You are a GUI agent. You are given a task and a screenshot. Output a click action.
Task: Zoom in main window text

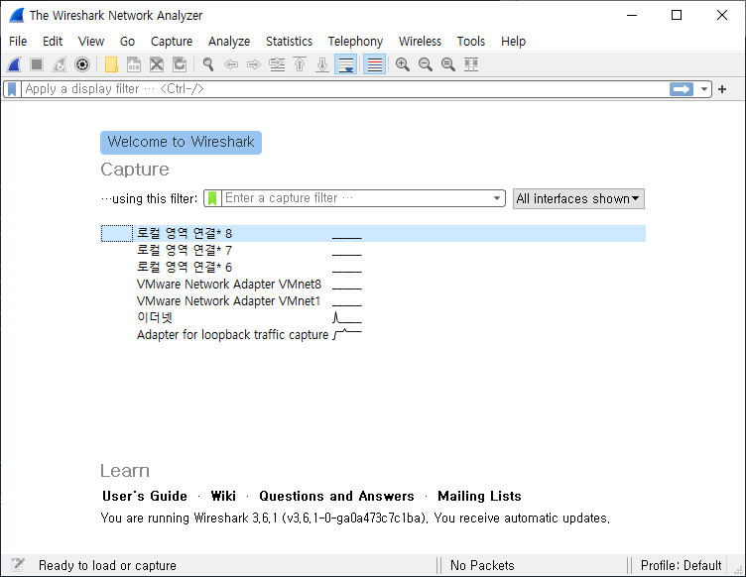(403, 64)
